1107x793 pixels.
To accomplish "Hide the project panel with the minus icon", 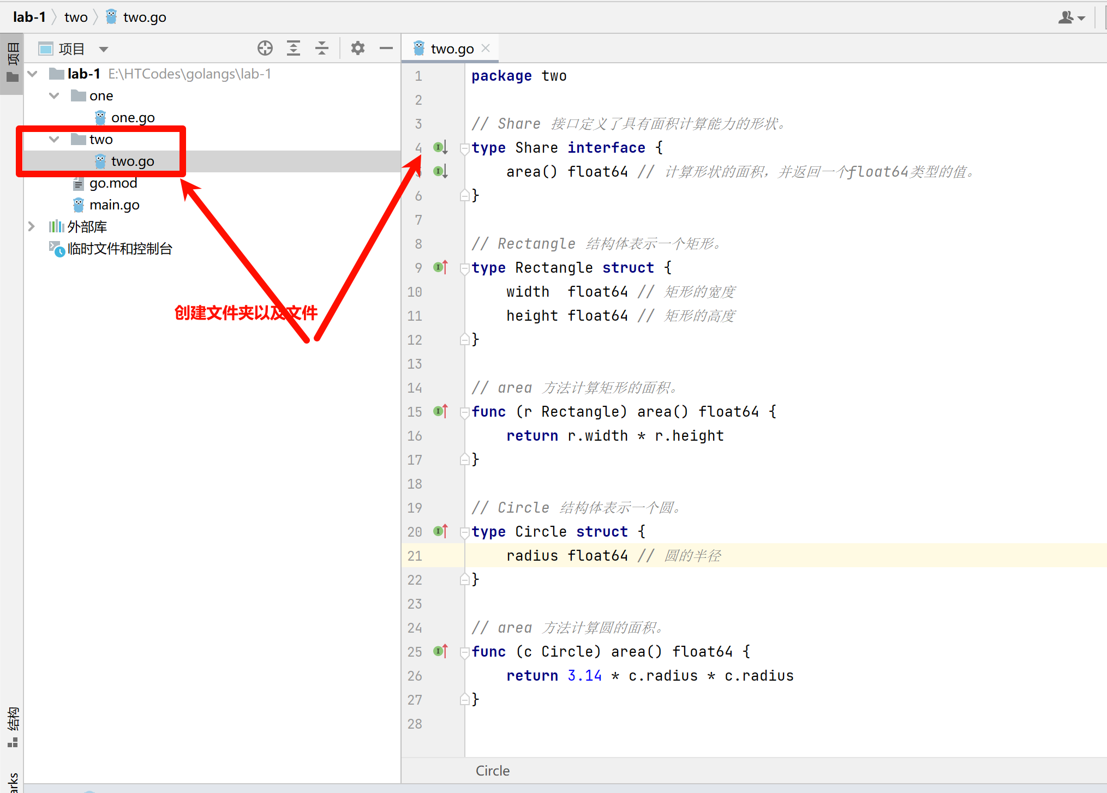I will (386, 49).
